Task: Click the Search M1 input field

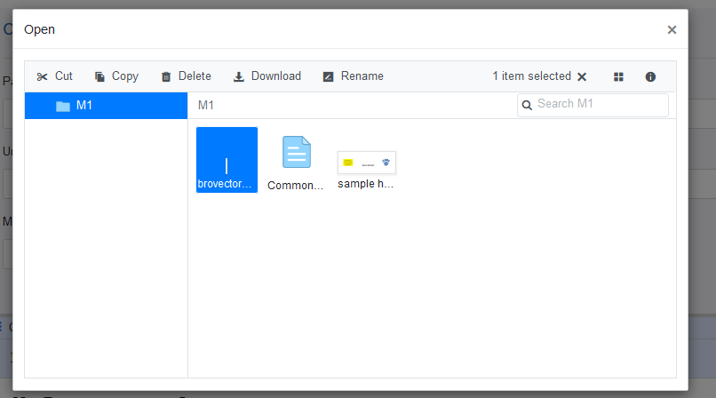Action: [599, 105]
